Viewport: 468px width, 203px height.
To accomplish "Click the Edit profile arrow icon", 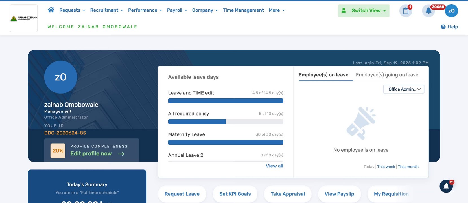I will point(121,154).
